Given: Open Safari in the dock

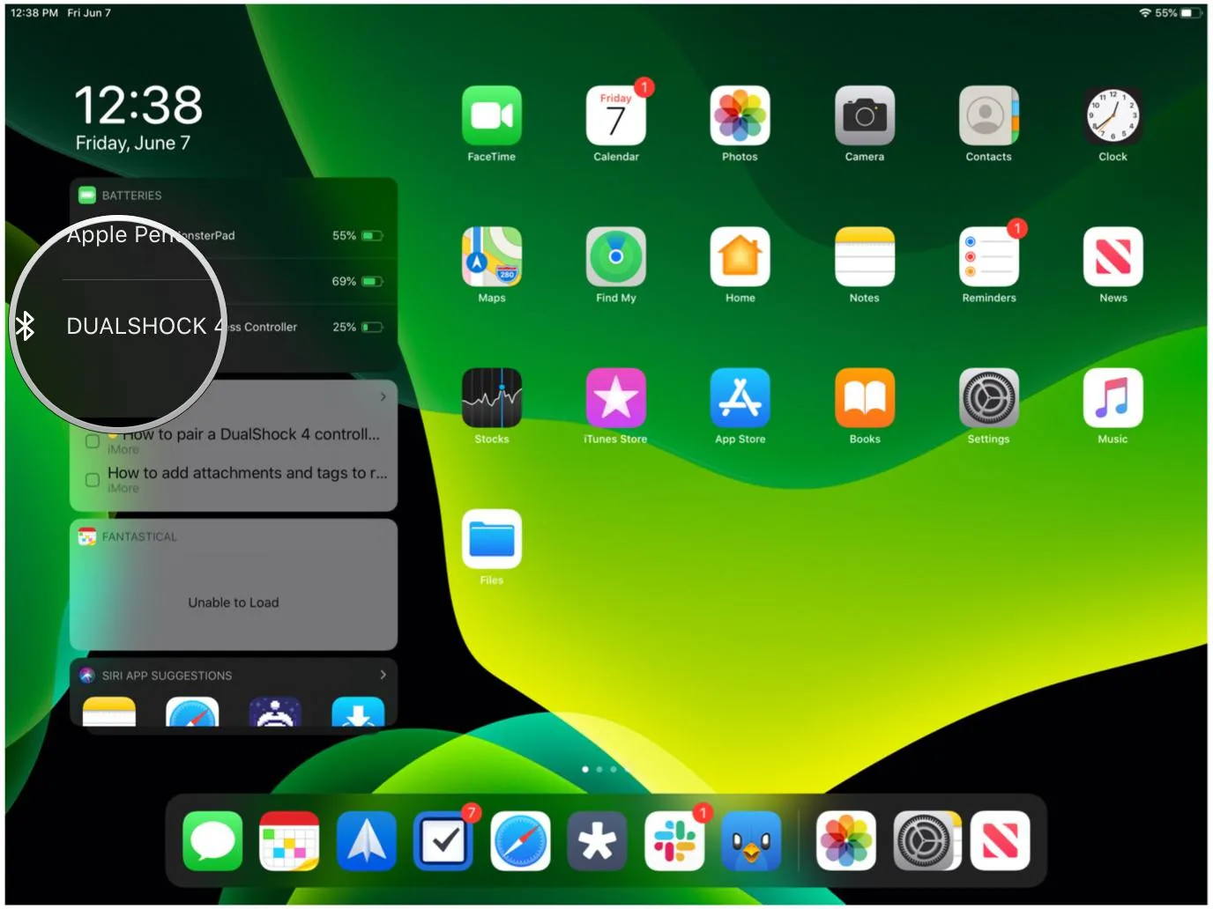Looking at the screenshot, I should [x=520, y=840].
